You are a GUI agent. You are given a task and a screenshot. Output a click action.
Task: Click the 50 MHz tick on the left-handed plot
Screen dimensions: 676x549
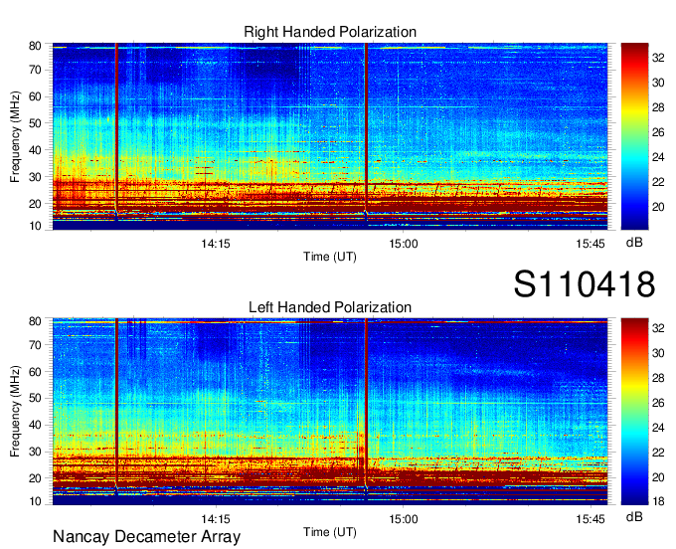pyautogui.click(x=35, y=398)
